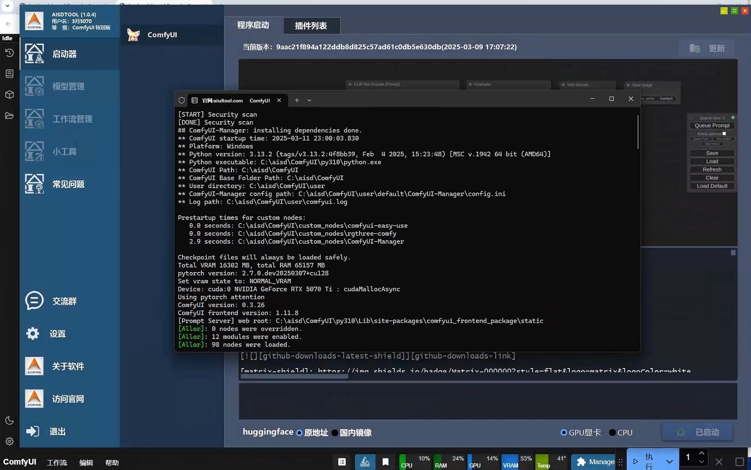The width and height of the screenshot is (751, 470).
Task: Close the ComfyUI terminal tab
Action: [279, 101]
